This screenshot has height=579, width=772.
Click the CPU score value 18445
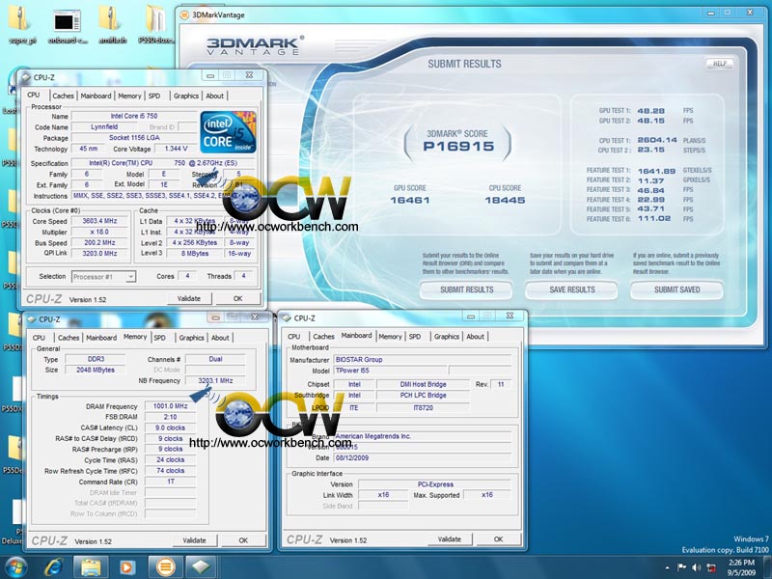(x=505, y=200)
